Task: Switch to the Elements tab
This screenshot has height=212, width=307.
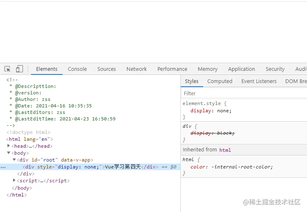Action: pyautogui.click(x=46, y=69)
